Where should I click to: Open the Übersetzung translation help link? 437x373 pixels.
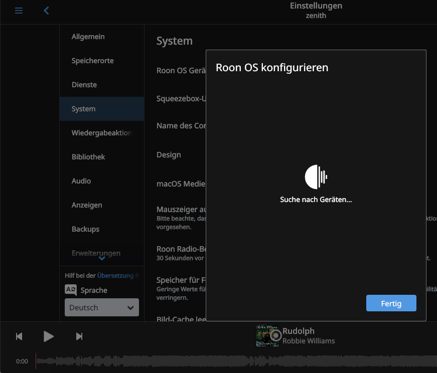click(x=115, y=275)
